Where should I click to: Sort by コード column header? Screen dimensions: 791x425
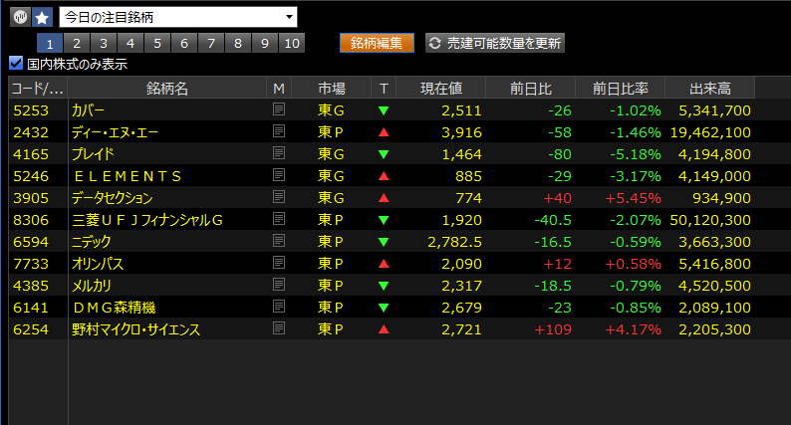[38, 89]
